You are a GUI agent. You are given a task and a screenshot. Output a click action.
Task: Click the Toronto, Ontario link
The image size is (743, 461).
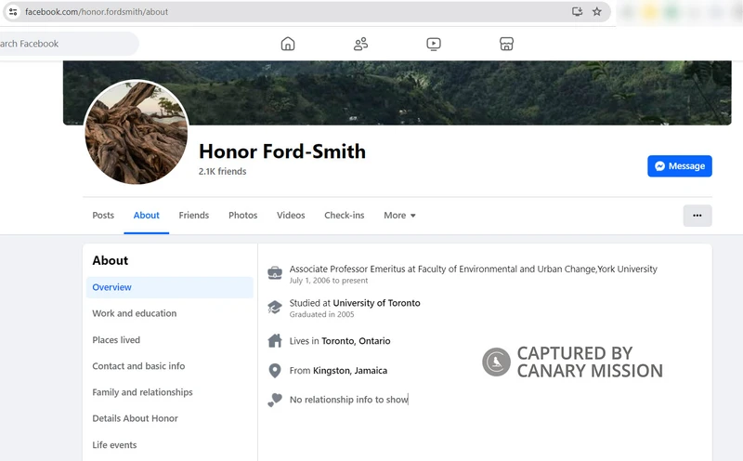pos(356,341)
